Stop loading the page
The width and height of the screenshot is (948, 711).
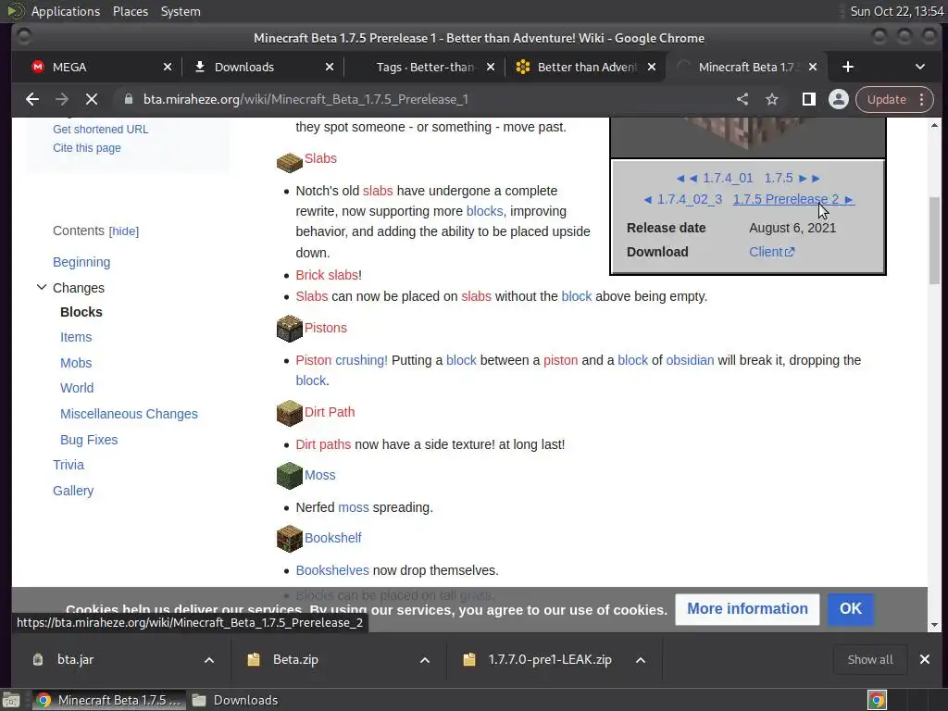click(x=92, y=99)
